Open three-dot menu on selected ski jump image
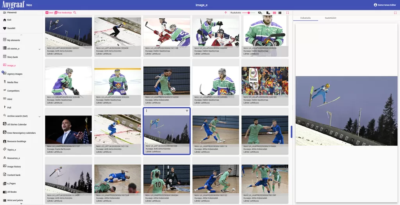The image size is (400, 205). tap(146, 111)
